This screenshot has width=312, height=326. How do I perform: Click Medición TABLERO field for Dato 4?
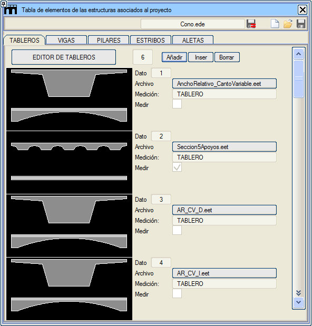(x=225, y=283)
